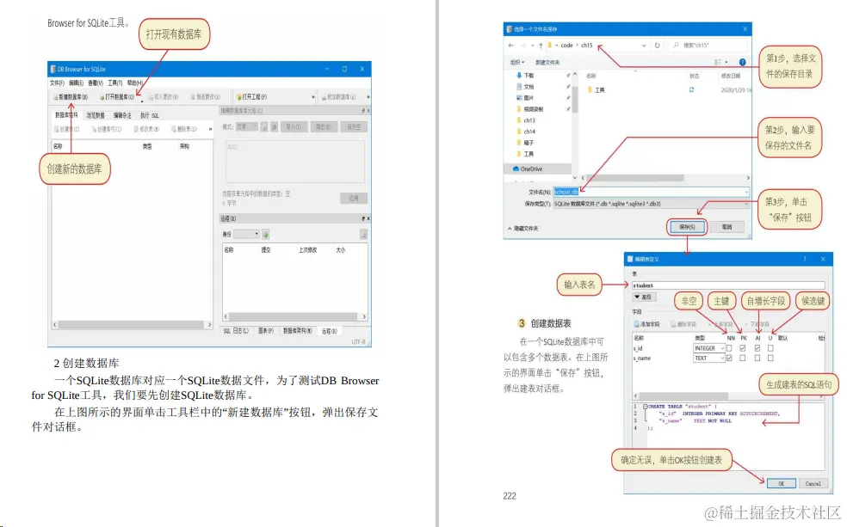
Task: Click the back arrow in save dialog
Action: tap(511, 46)
